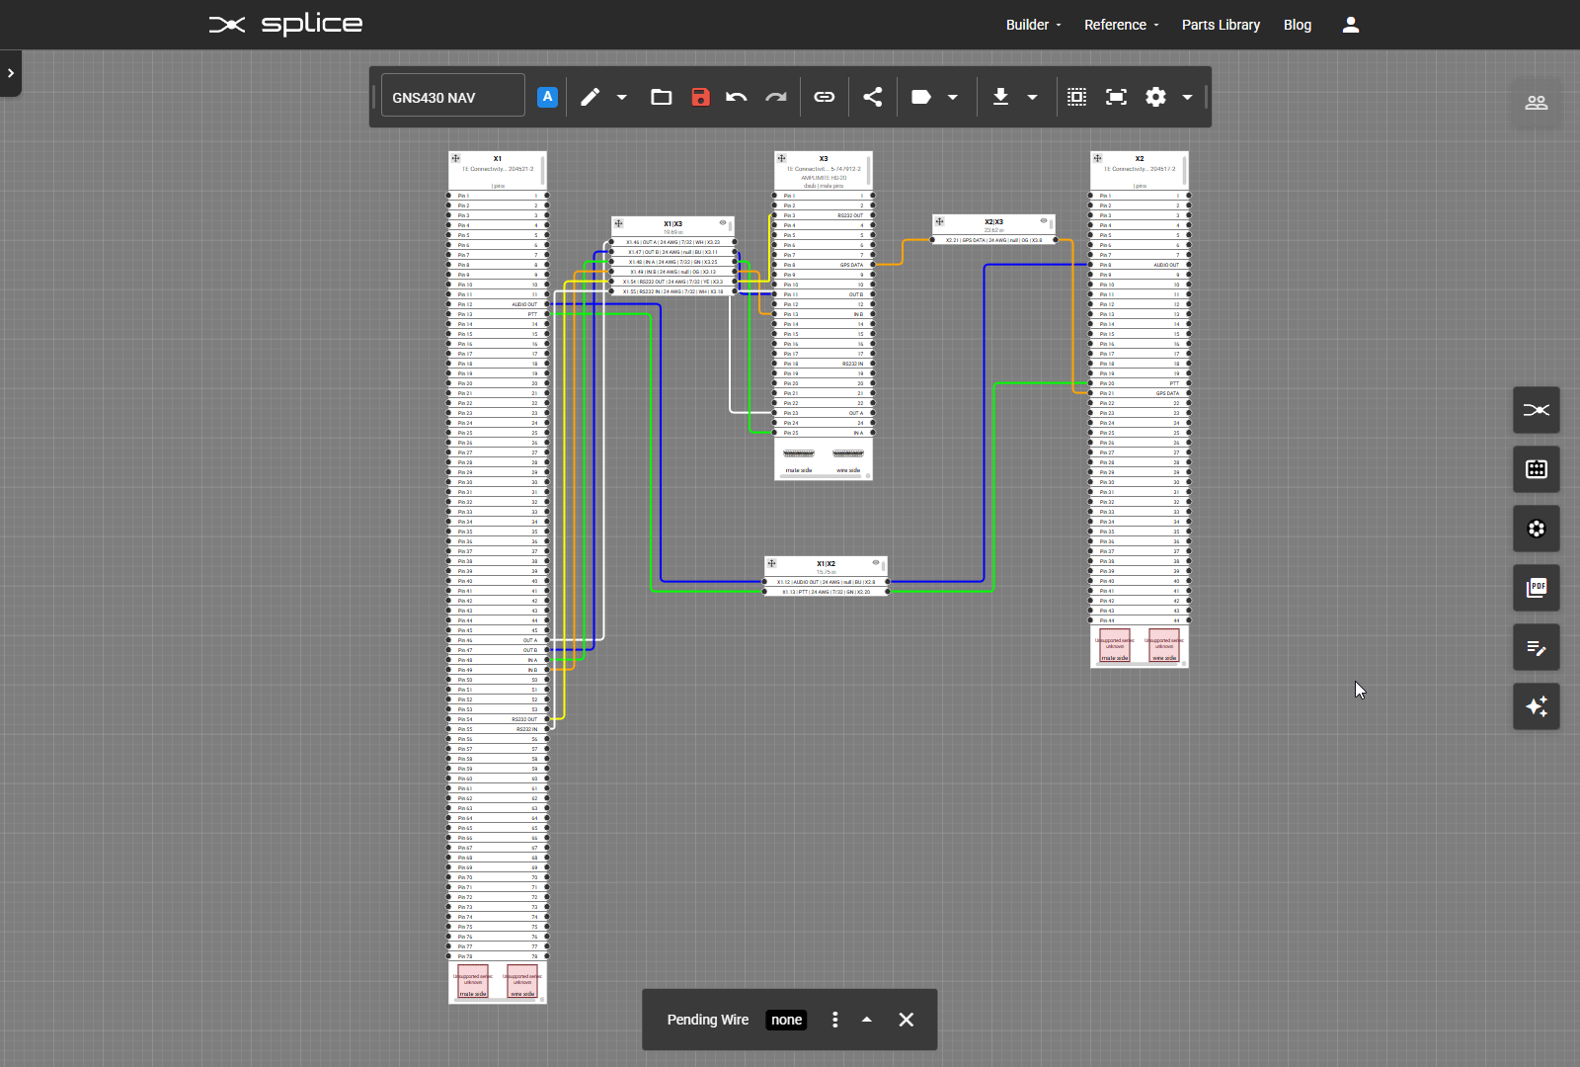Toggle the eye icon on X1|X2

(877, 562)
